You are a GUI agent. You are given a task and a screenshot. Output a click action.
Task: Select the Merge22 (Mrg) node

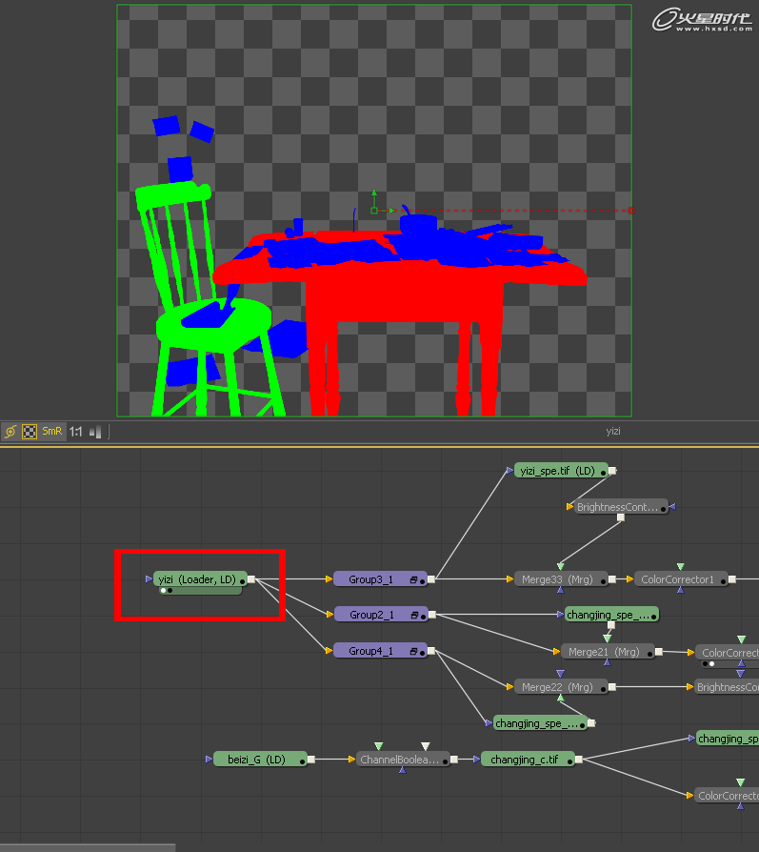[561, 687]
